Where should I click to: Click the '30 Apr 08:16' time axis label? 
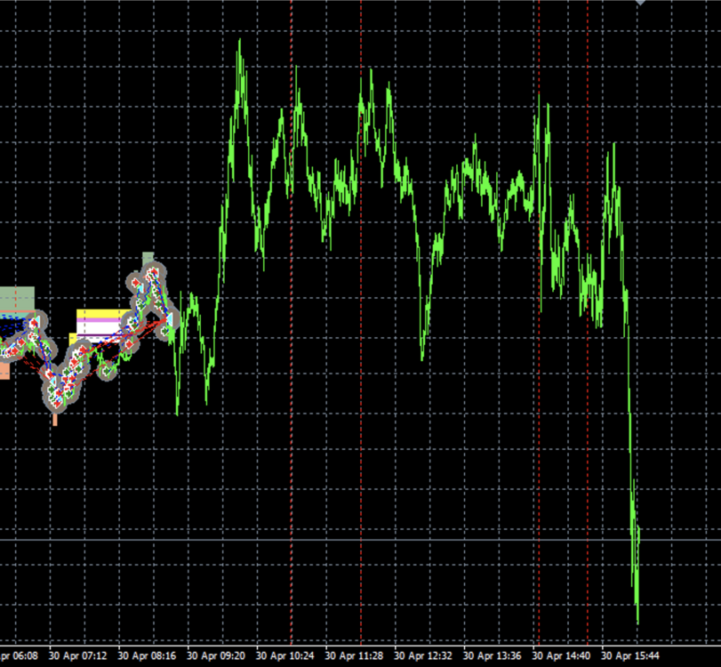(x=147, y=655)
